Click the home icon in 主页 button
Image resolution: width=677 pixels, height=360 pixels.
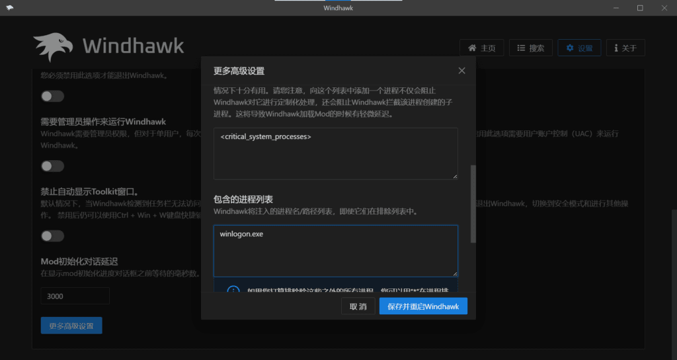(x=472, y=48)
